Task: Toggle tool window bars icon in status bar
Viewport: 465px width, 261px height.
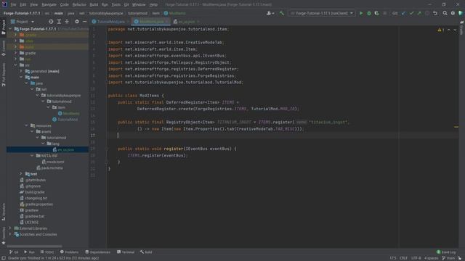Action: click(3, 258)
